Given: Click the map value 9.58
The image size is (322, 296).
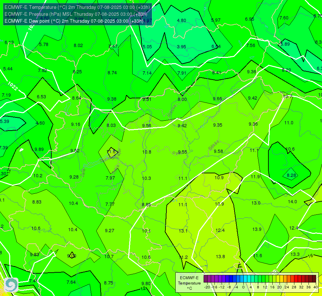Looking at the screenshot, I should pyautogui.click(x=218, y=151).
